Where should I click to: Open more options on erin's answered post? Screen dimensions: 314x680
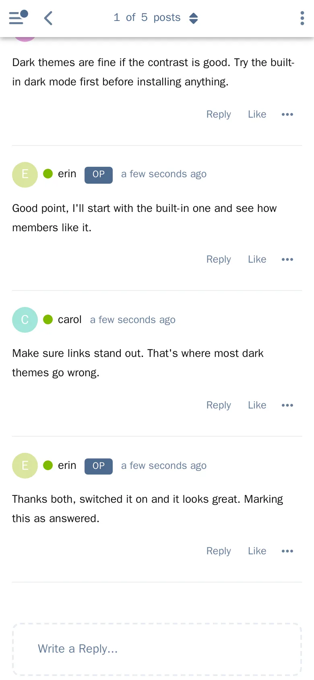[287, 551]
